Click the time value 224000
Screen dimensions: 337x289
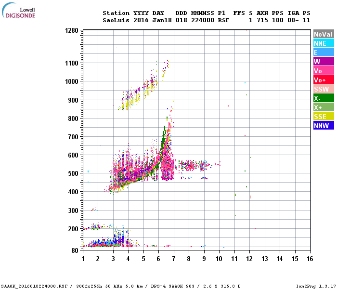[x=203, y=20]
